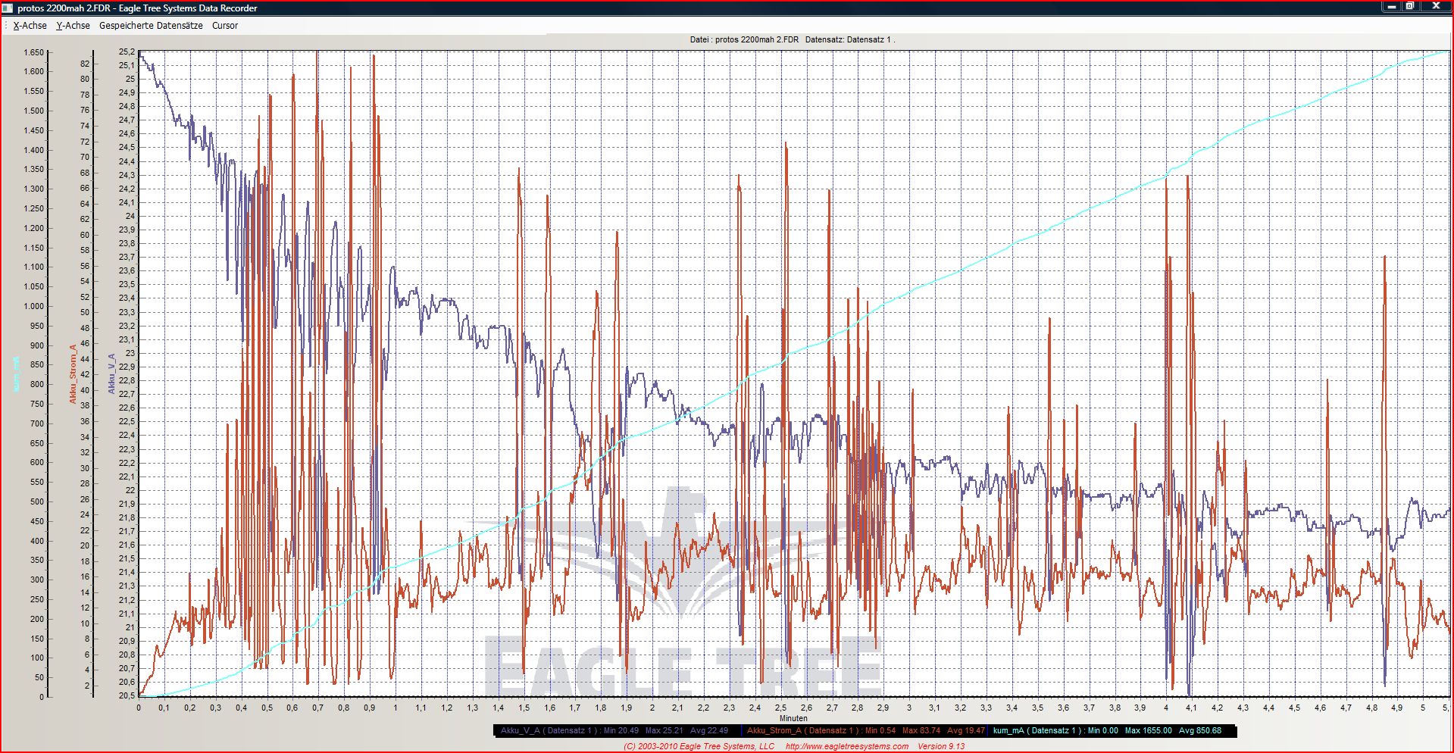Click the voltage axis value '25,2'

pos(127,52)
